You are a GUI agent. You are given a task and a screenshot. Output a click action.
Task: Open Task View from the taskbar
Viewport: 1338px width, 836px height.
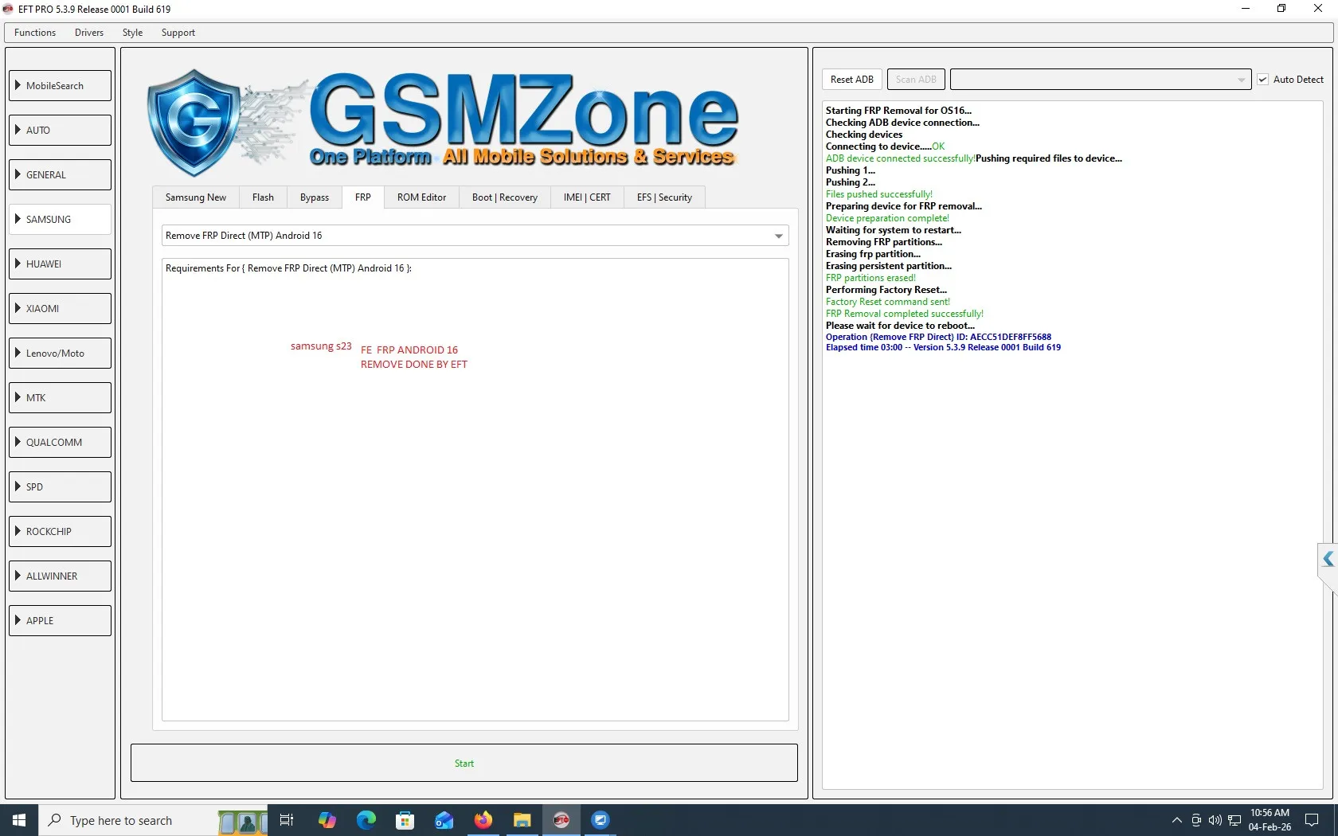coord(287,820)
